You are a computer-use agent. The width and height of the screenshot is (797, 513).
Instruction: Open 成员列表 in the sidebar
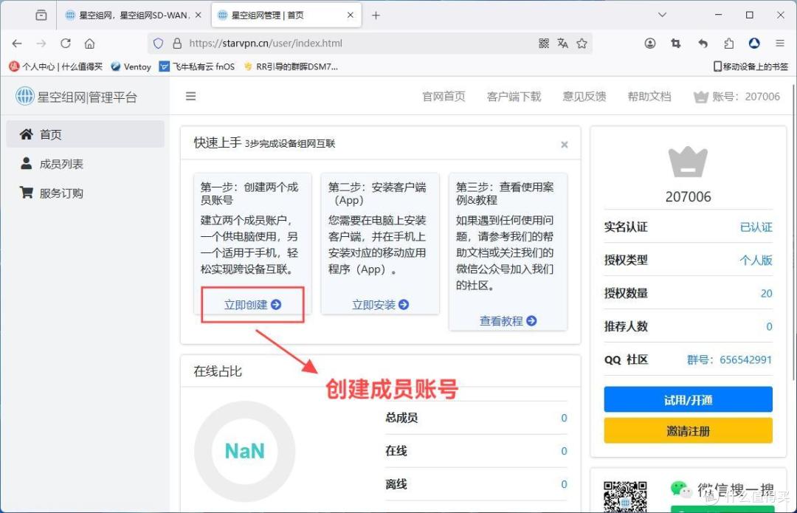tap(86, 164)
